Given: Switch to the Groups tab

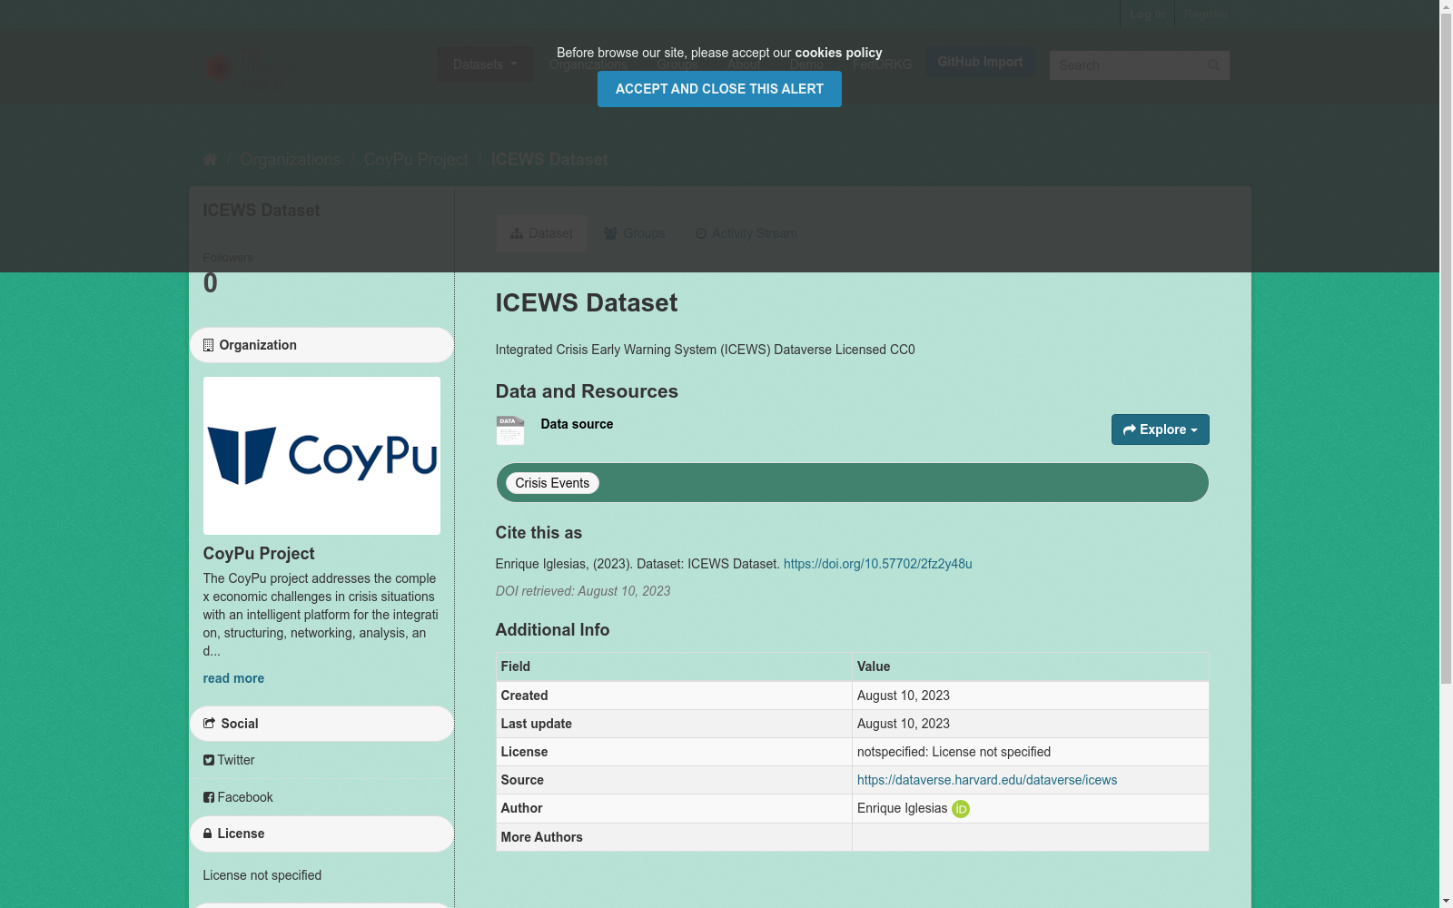Looking at the screenshot, I should [635, 233].
